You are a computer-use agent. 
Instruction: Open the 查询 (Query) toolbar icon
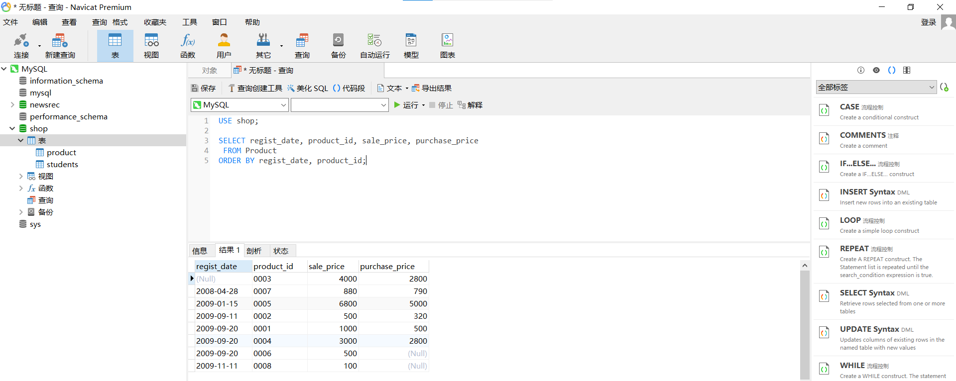302,45
